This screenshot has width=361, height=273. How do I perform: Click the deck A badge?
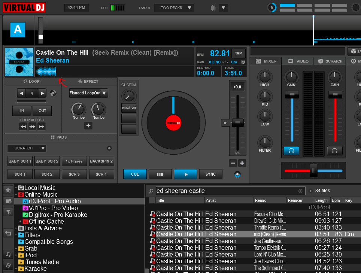(18, 30)
